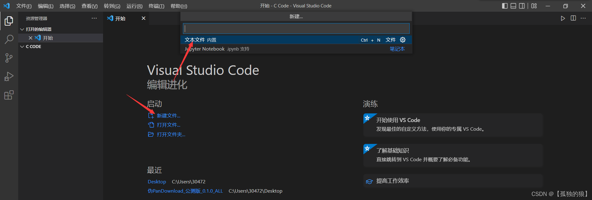Close the 开始 tab
This screenshot has height=200, width=592.
[x=143, y=18]
